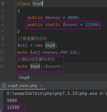This screenshot has height=112, width=107.
Task: Click Oop8 class name after new keyword
Action: click(x=50, y=45)
